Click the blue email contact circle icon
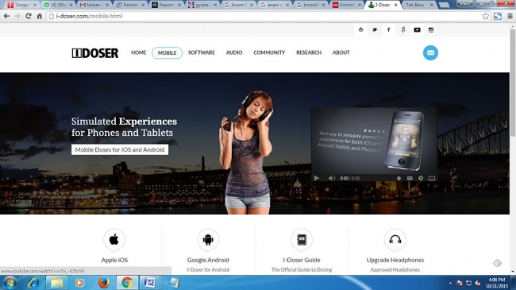516x290 pixels. click(430, 52)
